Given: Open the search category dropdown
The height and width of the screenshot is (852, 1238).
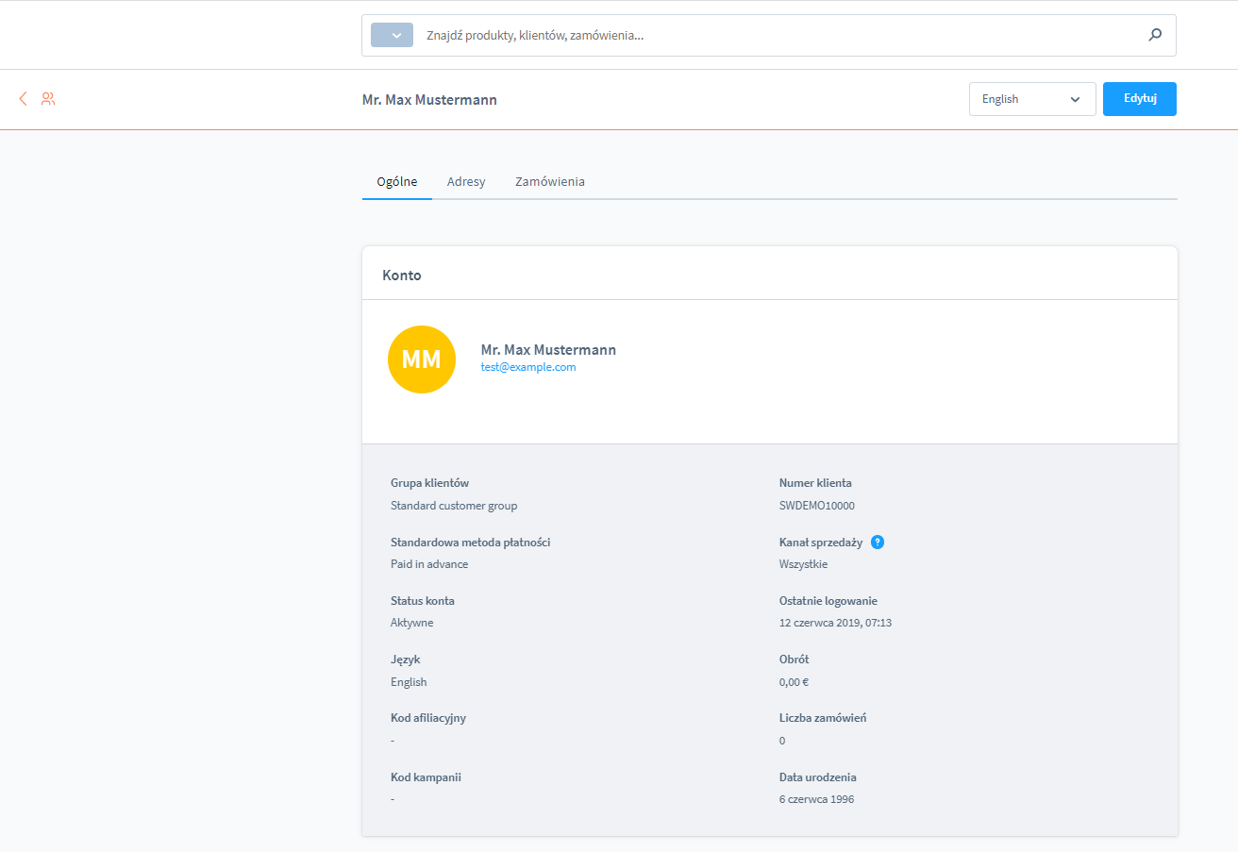Looking at the screenshot, I should tap(392, 34).
